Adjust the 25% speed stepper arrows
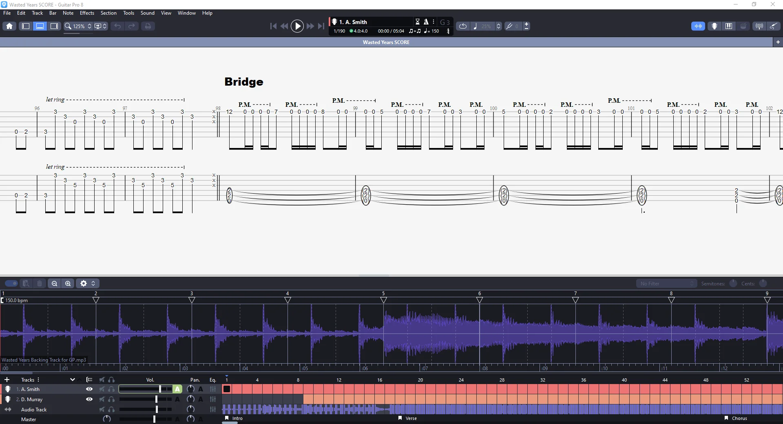 click(498, 26)
